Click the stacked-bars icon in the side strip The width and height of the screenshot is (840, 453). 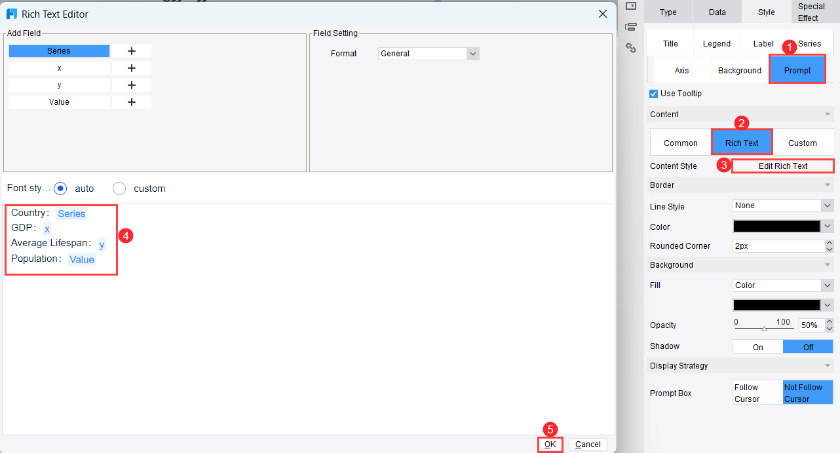(x=631, y=27)
